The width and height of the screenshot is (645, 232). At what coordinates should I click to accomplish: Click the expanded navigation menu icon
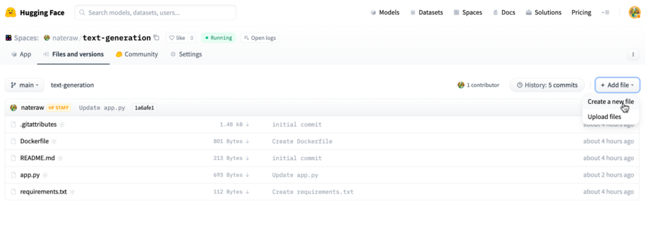tap(605, 12)
